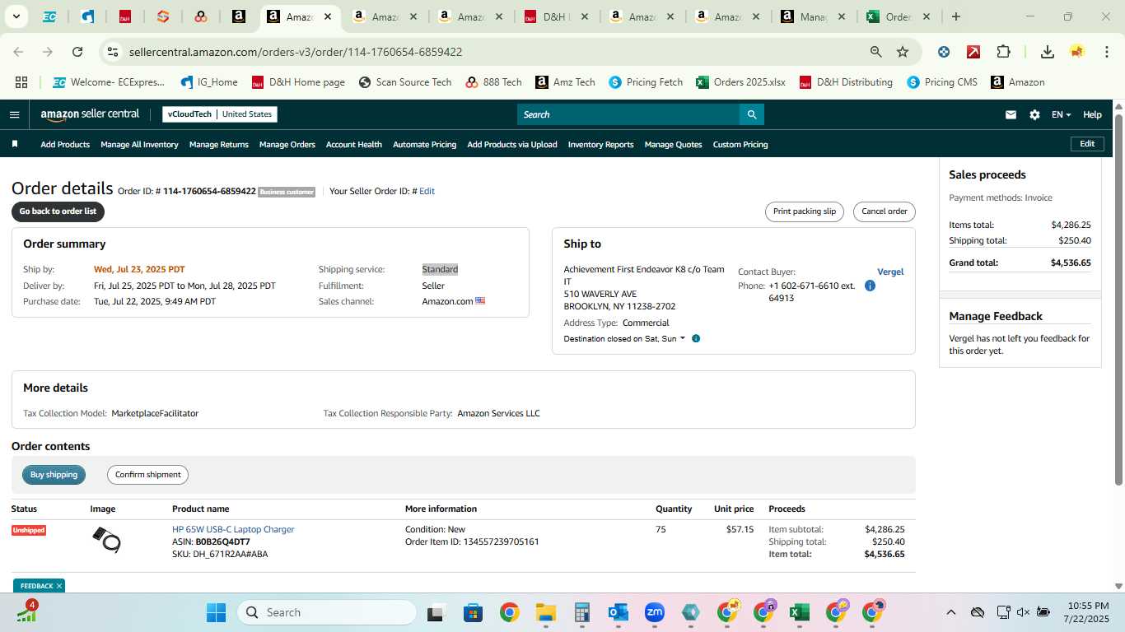Open the browser Extensions puzzle icon

(x=1003, y=52)
